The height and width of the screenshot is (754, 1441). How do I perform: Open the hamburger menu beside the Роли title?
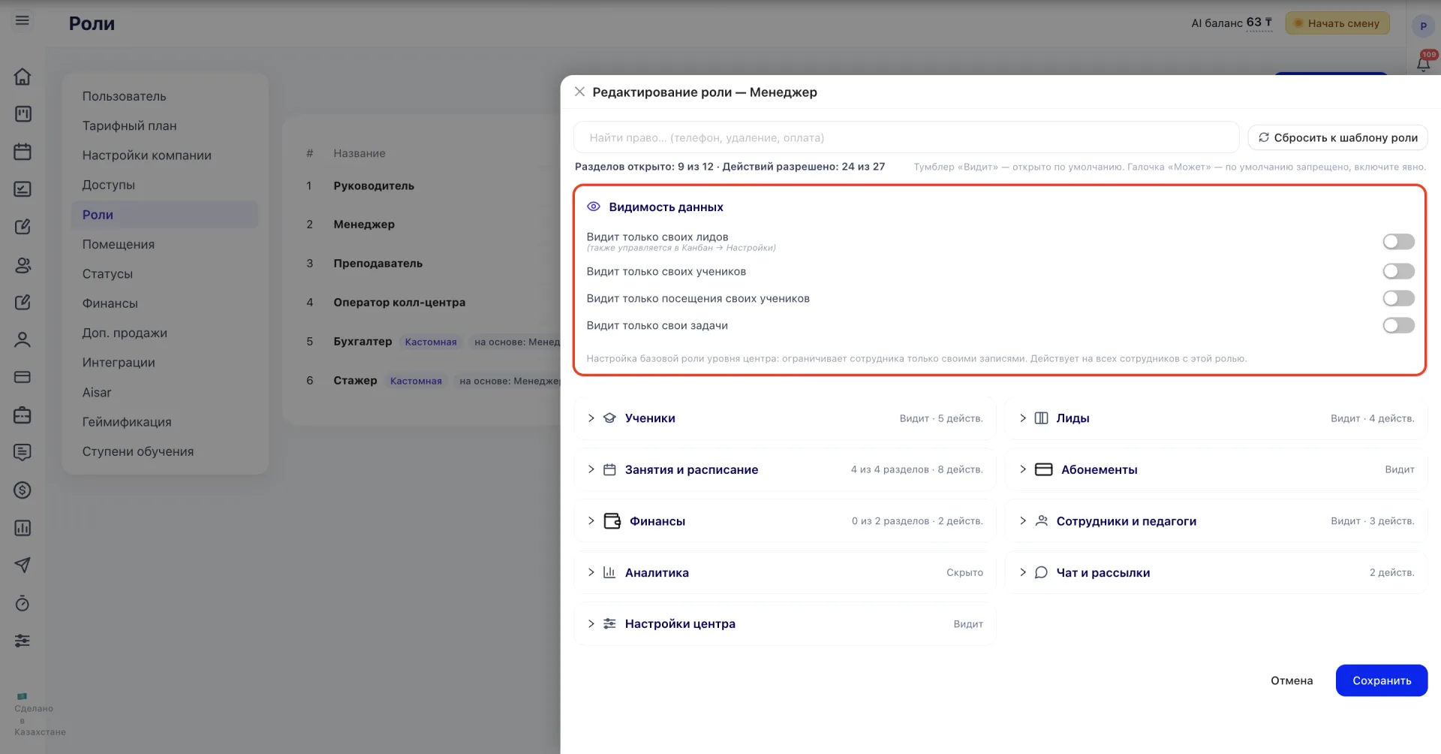pyautogui.click(x=23, y=20)
